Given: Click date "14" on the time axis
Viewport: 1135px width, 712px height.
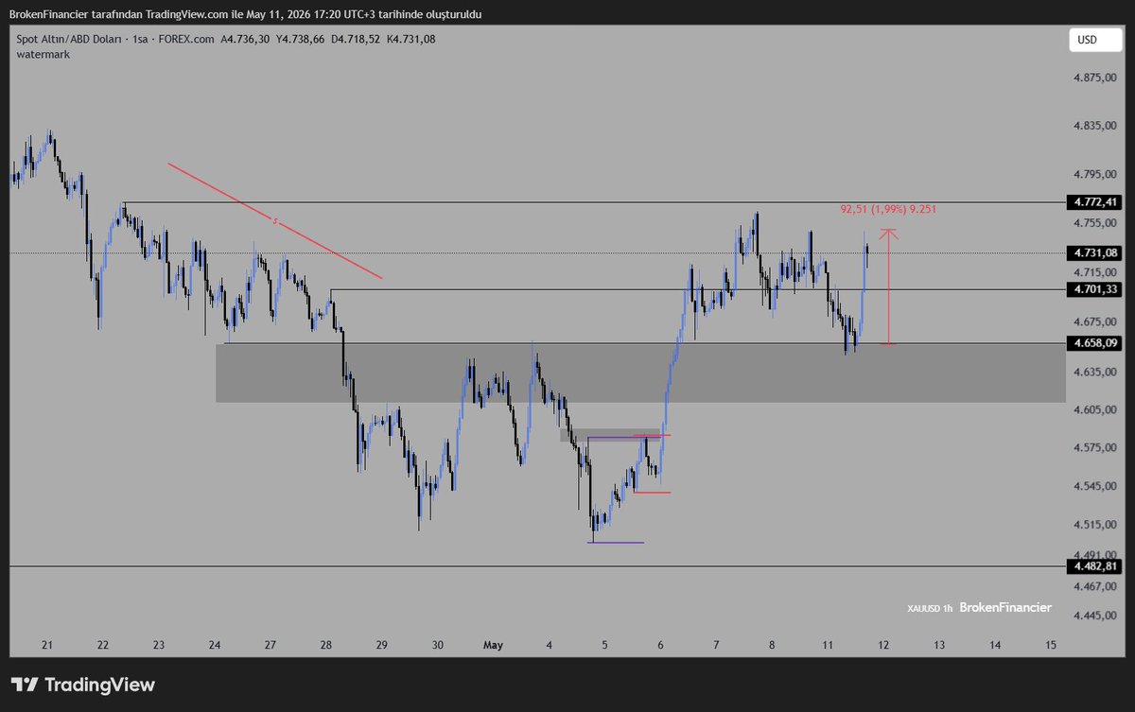Looking at the screenshot, I should click(995, 645).
